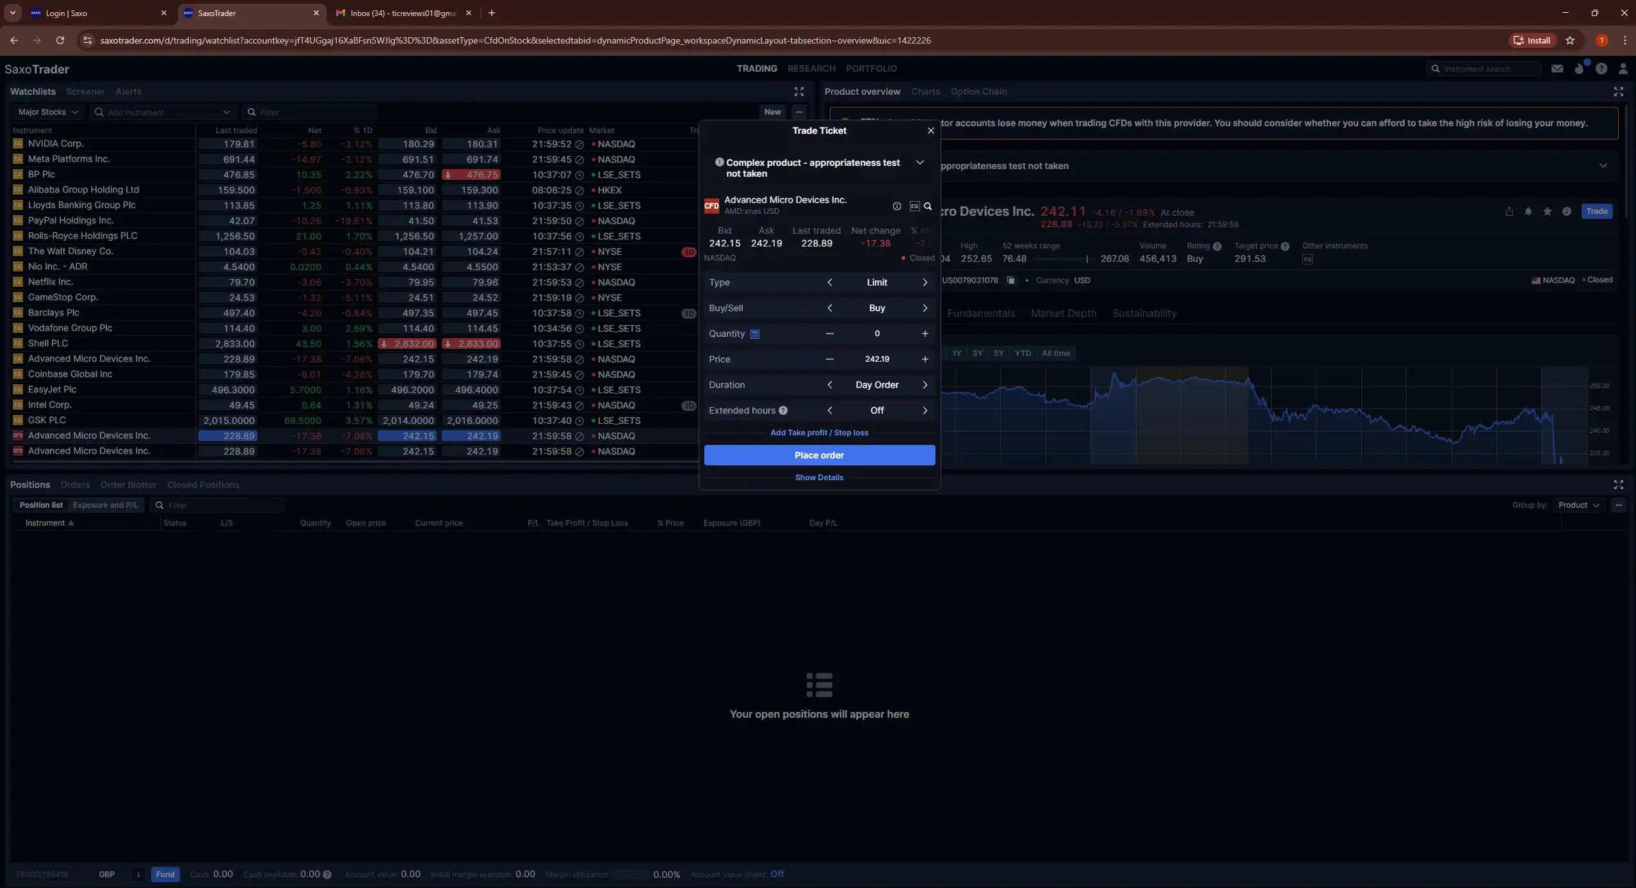Open the Extended hours help icon
This screenshot has height=888, width=1636.
tap(783, 410)
